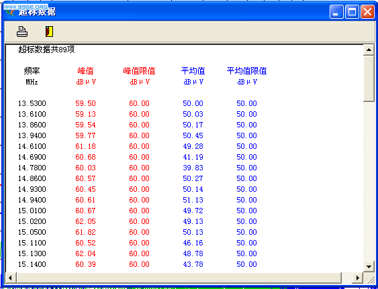Click peak value 60.68
Screen dimensions: 378x289
[x=85, y=157]
